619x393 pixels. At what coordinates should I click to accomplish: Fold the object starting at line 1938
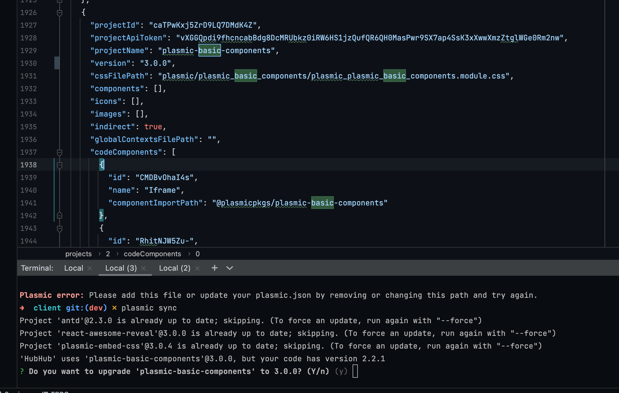pos(60,165)
